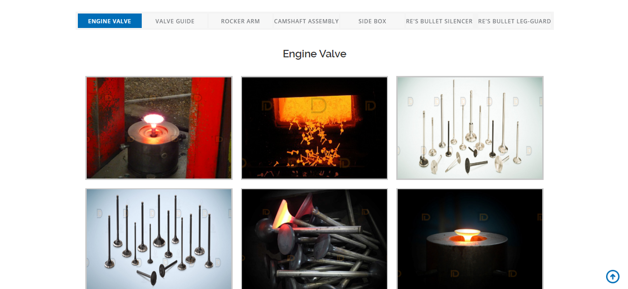Open glowing valve head in dark die thumbnail
The width and height of the screenshot is (628, 289).
[x=470, y=239]
